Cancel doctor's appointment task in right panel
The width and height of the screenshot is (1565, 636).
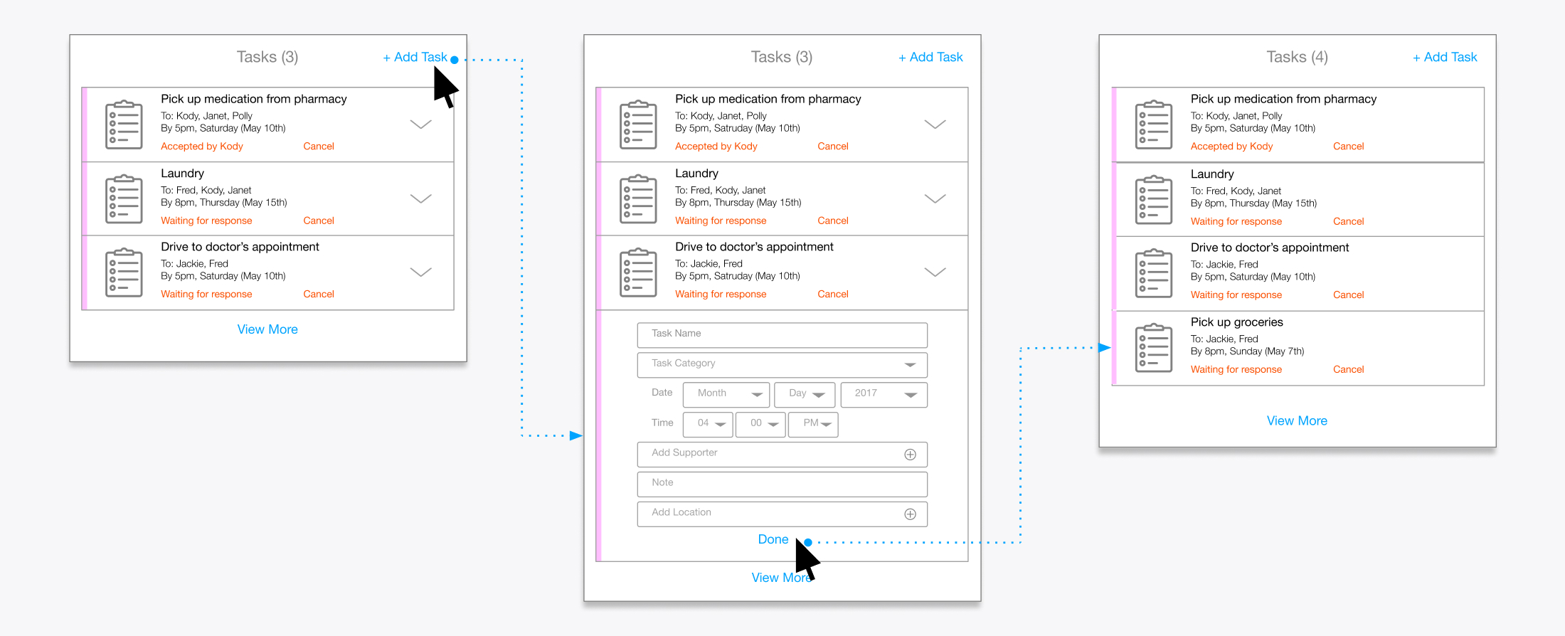(1349, 295)
